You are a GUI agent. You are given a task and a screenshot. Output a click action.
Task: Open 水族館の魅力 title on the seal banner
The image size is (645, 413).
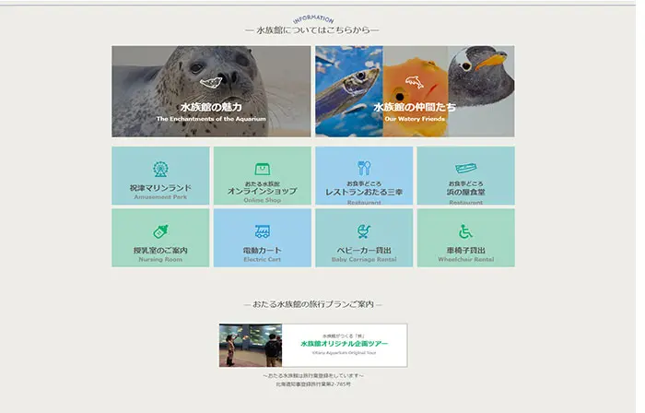coord(211,107)
